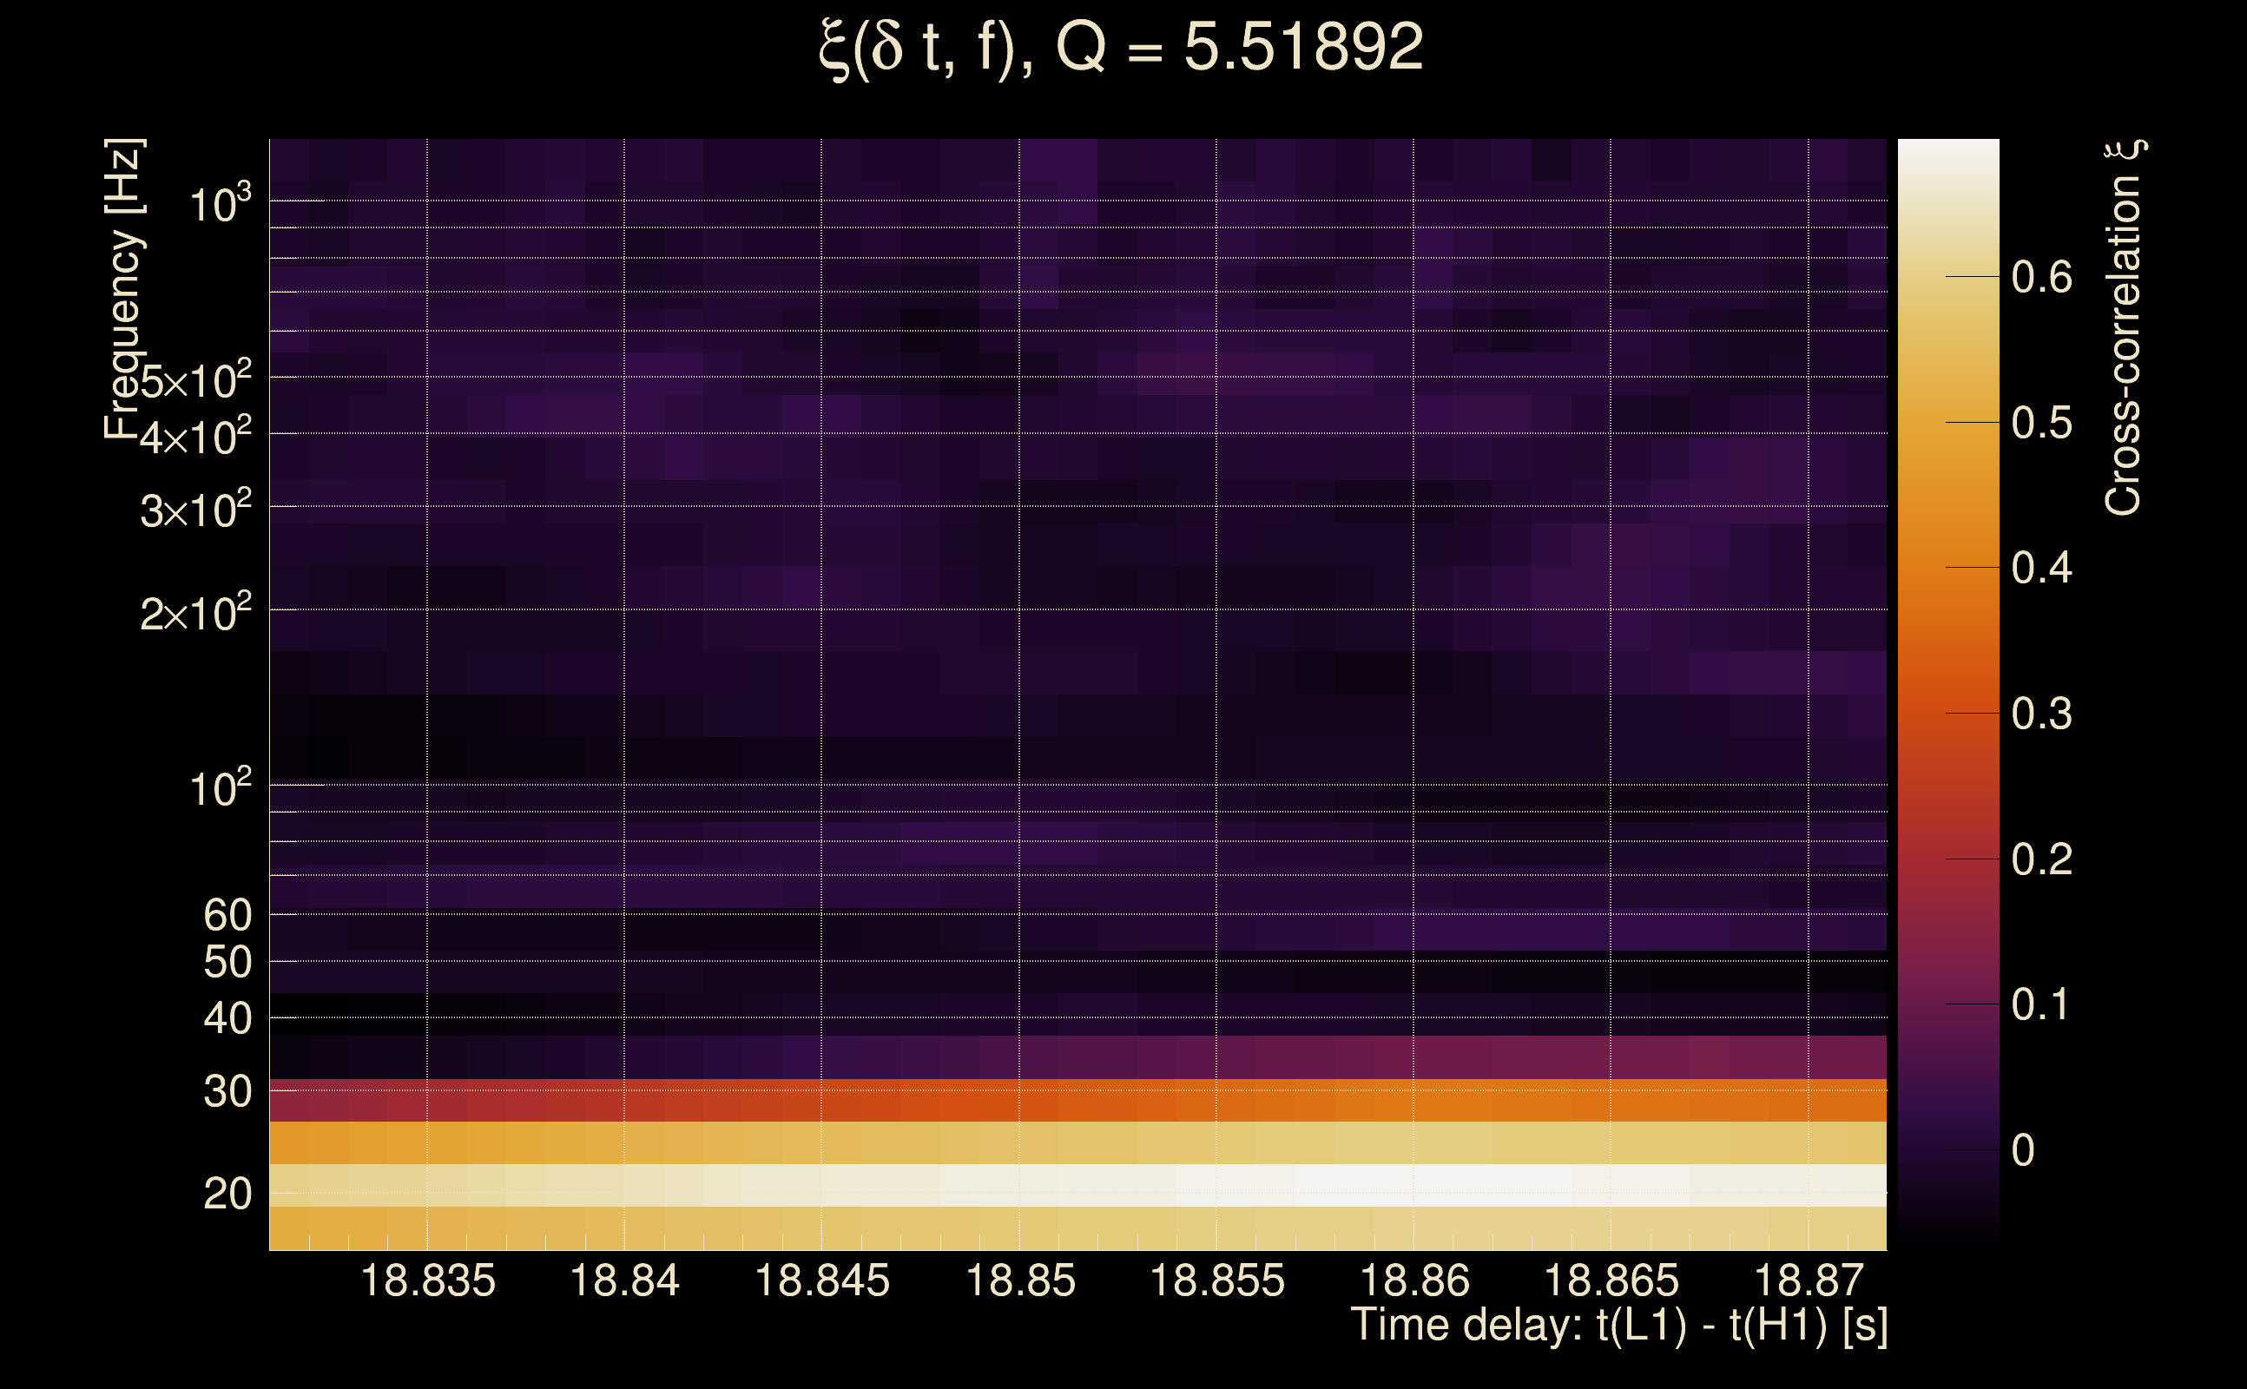Click the 2×10^2 frequency tick label
2247x1389 pixels.
tap(195, 613)
